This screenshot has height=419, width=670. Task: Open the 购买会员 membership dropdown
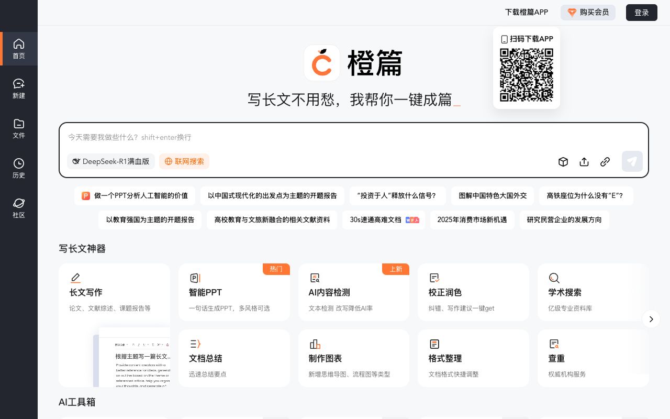click(x=588, y=13)
